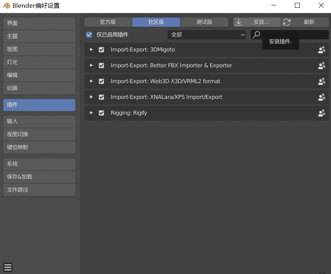Open the 全部 category dropdown
331x274 pixels.
[206, 34]
